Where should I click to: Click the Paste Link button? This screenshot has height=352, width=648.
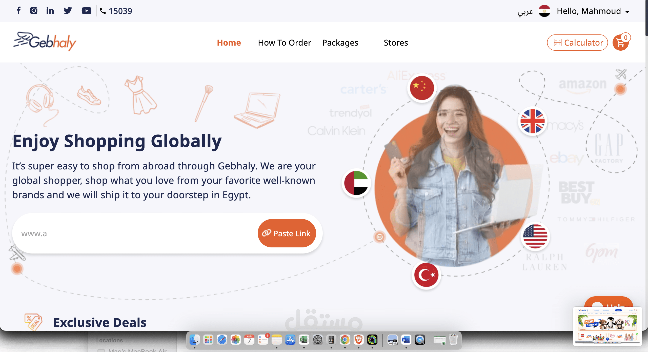click(287, 233)
